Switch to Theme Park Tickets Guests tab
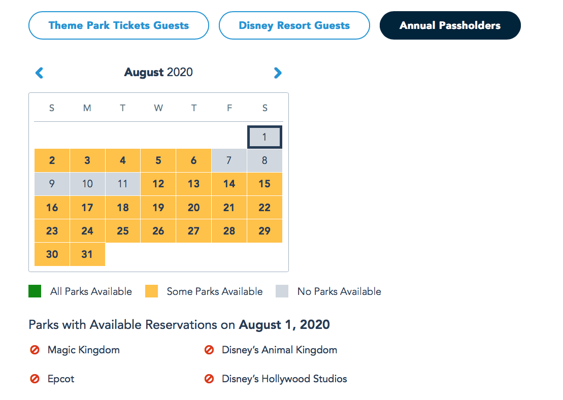Screen dimensions: 563x400 point(119,25)
